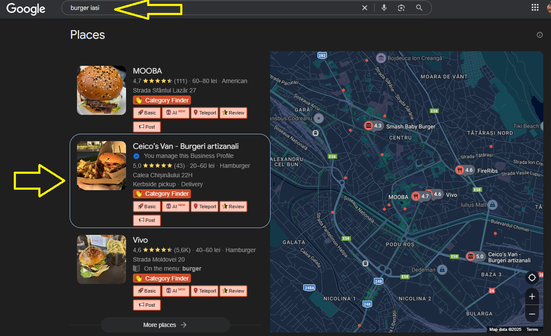This screenshot has width=551, height=336.
Task: Select Ceico's Van 5.0 map pin
Action: pyautogui.click(x=476, y=256)
